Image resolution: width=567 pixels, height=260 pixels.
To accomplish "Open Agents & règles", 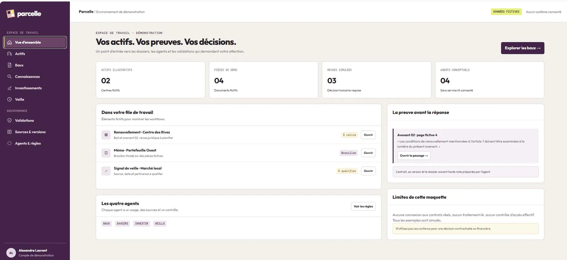I will coord(35,143).
